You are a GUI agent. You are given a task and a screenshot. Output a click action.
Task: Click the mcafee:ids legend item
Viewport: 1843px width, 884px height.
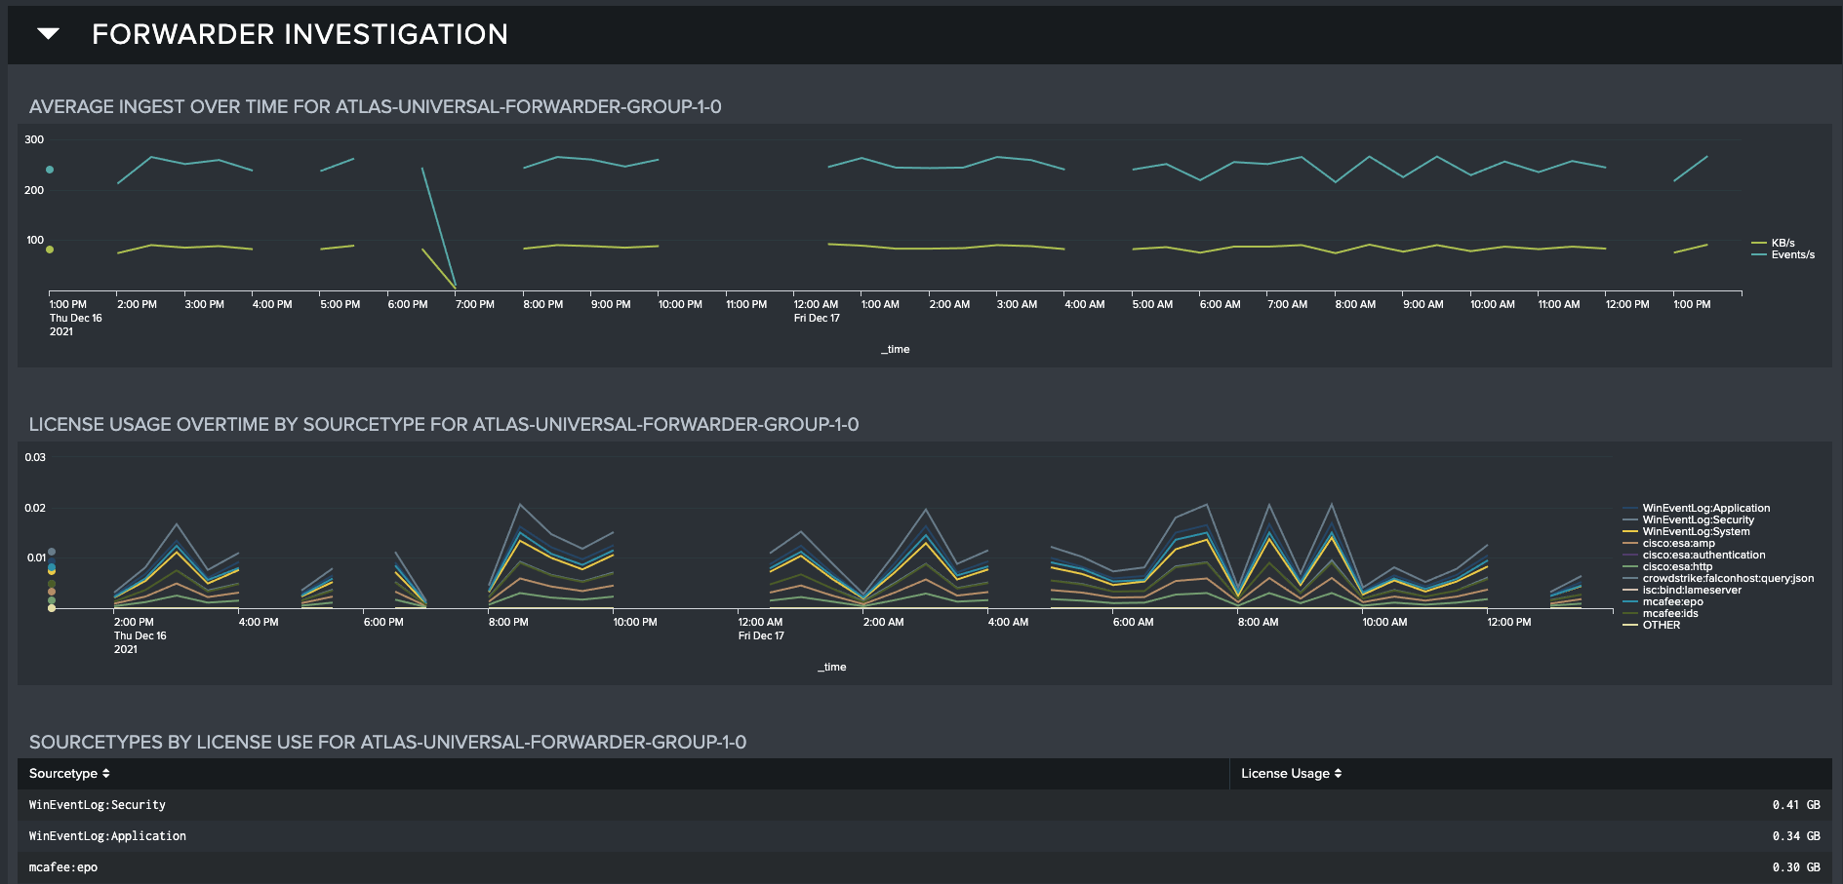[1670, 613]
